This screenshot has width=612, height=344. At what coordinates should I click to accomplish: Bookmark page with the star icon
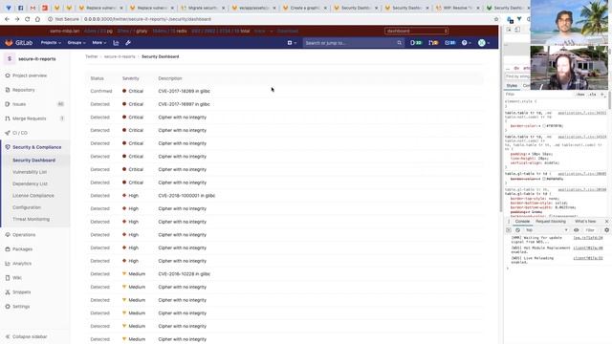pos(496,19)
